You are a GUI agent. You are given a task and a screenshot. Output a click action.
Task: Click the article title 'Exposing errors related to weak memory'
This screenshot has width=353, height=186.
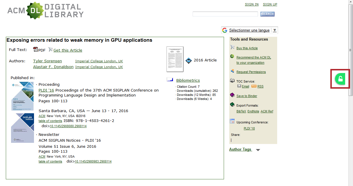(x=79, y=40)
